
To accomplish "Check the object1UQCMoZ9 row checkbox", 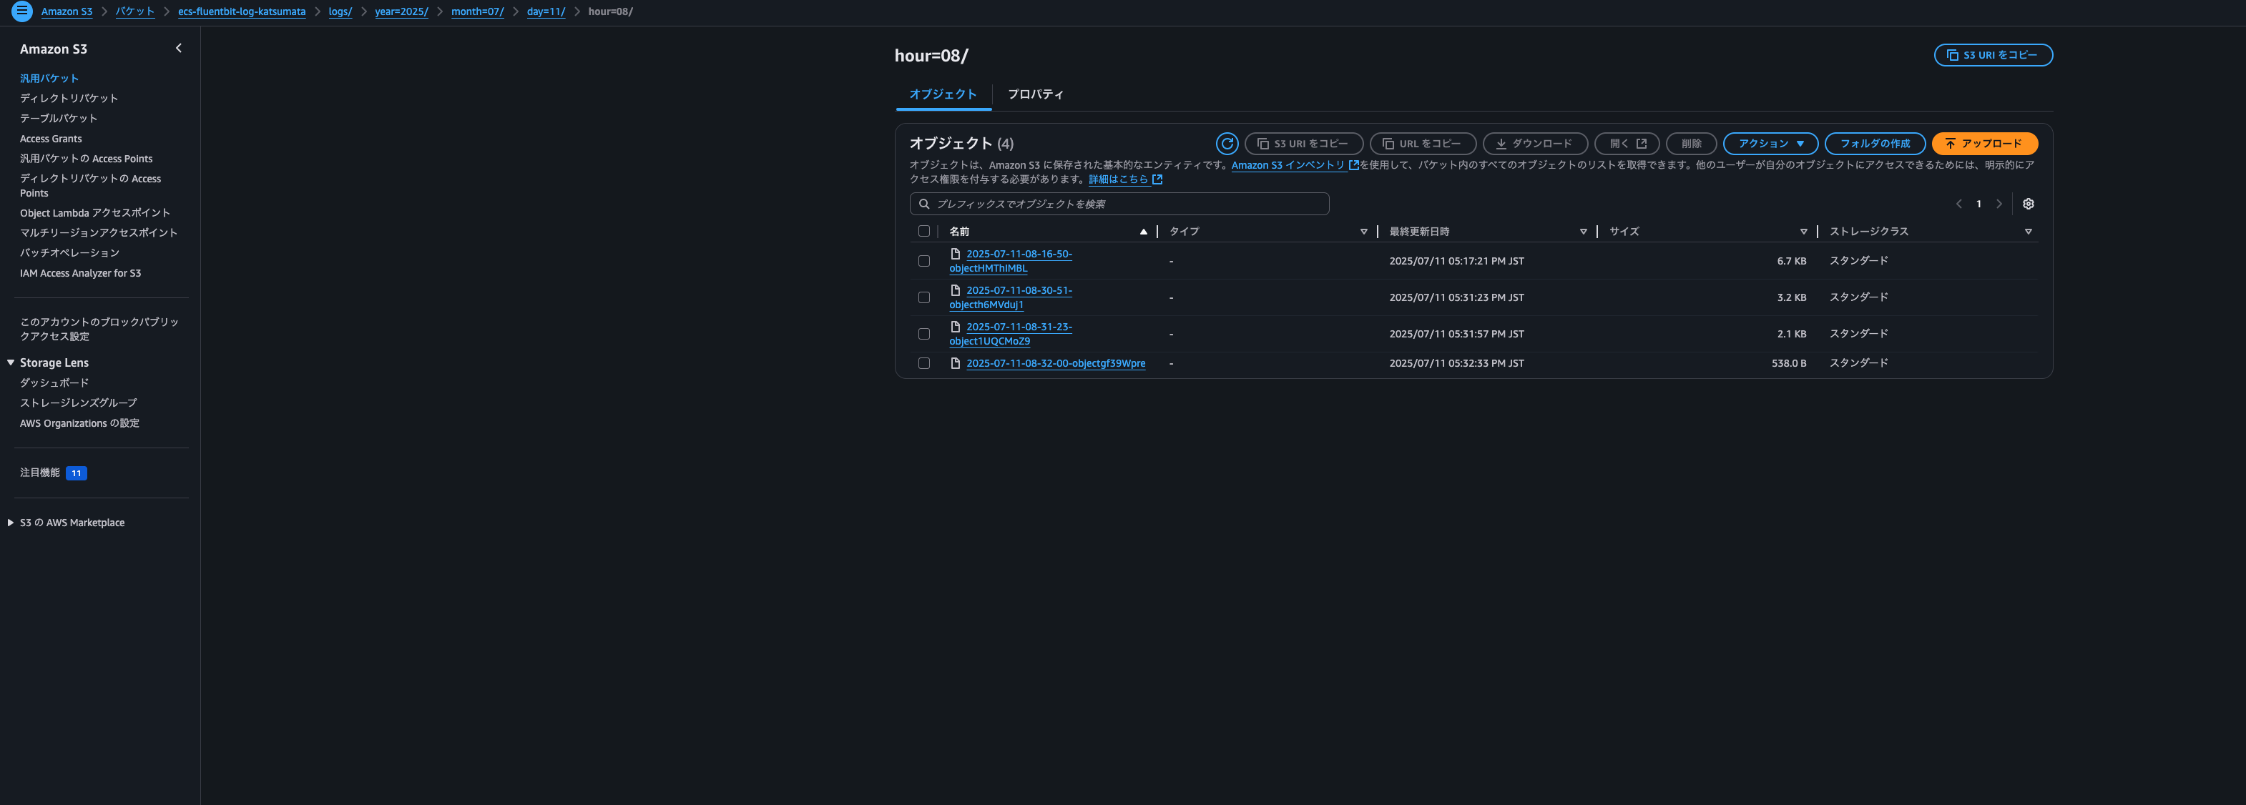I will click(924, 334).
